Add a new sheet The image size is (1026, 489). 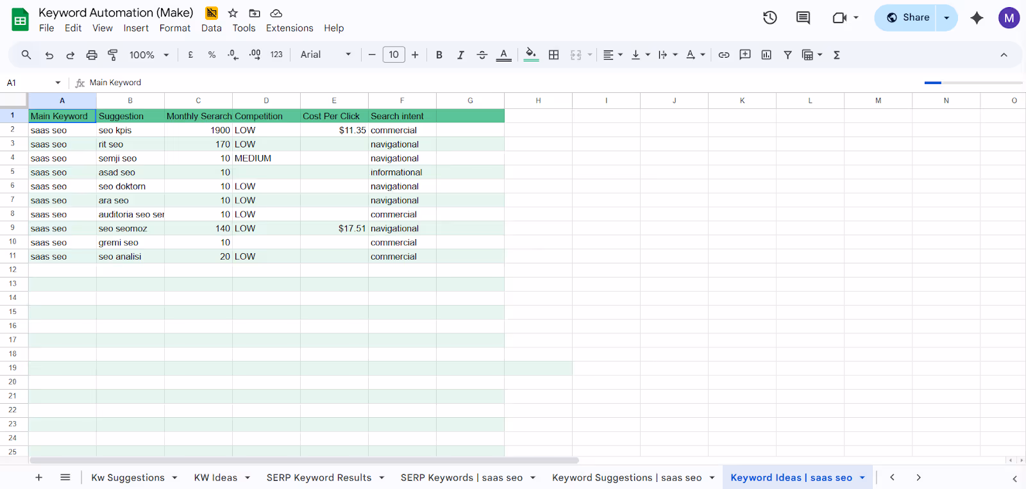[x=38, y=477]
